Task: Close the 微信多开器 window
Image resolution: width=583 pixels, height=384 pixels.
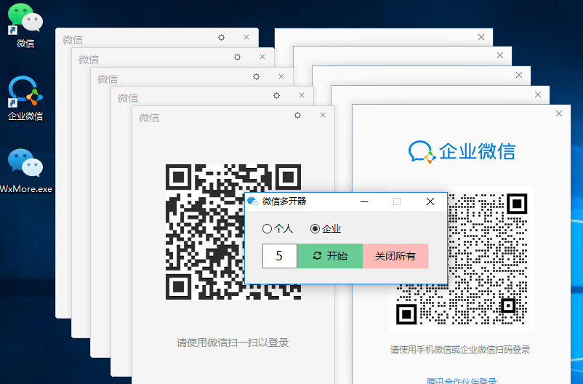Action: [x=430, y=201]
